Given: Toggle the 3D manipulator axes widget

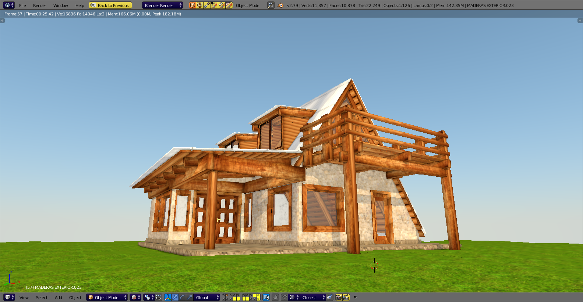Looking at the screenshot, I should pos(167,297).
